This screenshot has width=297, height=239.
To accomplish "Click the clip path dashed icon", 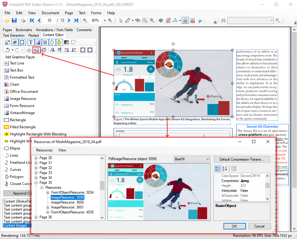I will pyautogui.click(x=74, y=42).
